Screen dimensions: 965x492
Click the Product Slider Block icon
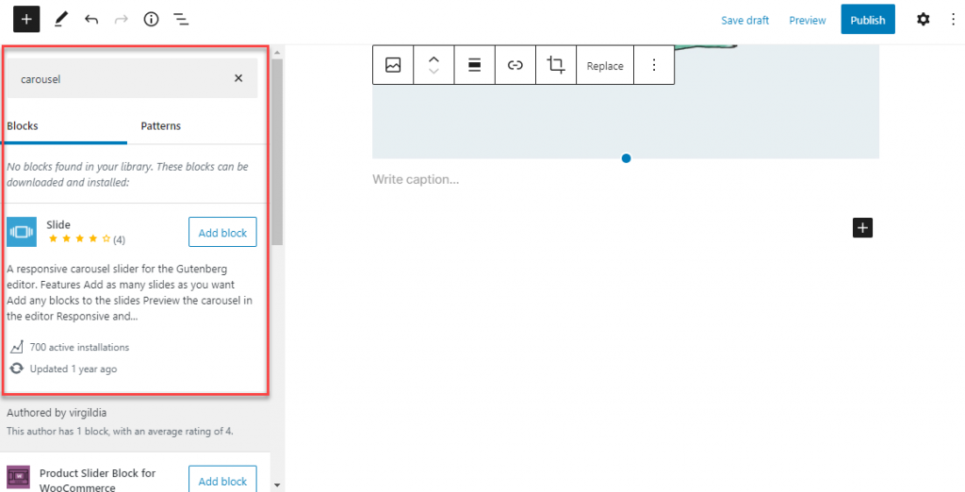click(18, 477)
